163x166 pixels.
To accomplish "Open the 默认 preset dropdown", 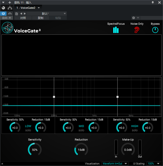I will coord(47,14).
